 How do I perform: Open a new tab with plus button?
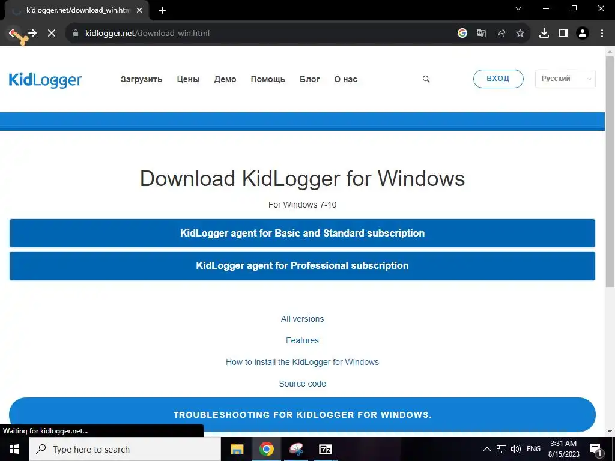click(x=162, y=10)
